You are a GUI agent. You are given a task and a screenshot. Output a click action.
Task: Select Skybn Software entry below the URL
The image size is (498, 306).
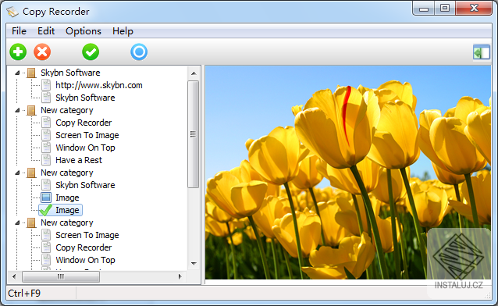[85, 98]
